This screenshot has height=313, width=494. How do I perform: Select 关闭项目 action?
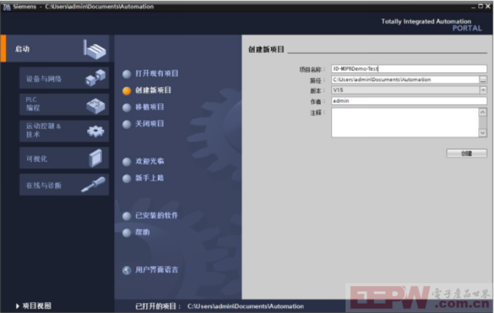point(150,123)
